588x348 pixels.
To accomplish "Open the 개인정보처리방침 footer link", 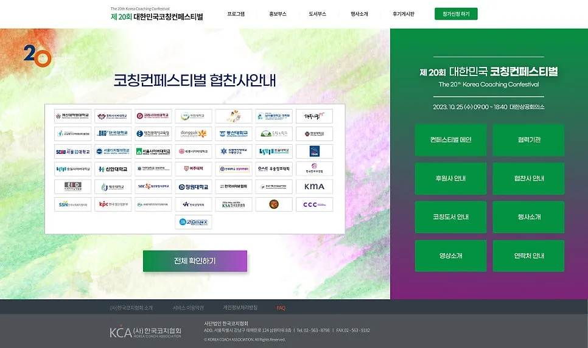I will [x=240, y=308].
